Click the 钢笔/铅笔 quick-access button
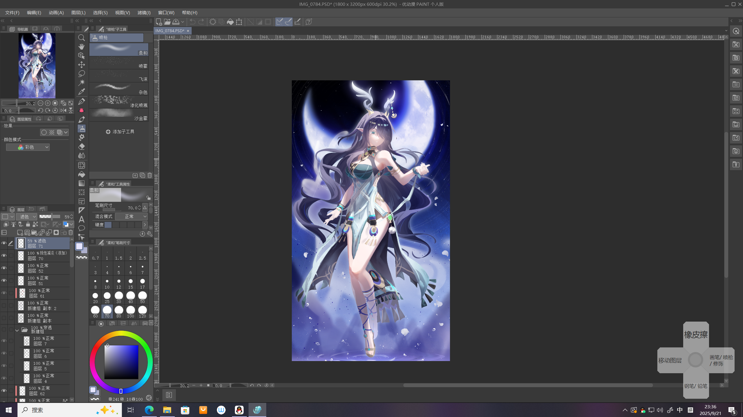 [696, 386]
